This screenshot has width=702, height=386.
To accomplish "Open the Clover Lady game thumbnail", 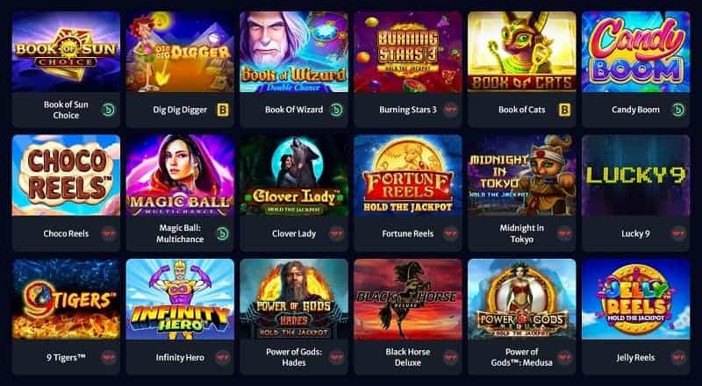I will click(294, 175).
